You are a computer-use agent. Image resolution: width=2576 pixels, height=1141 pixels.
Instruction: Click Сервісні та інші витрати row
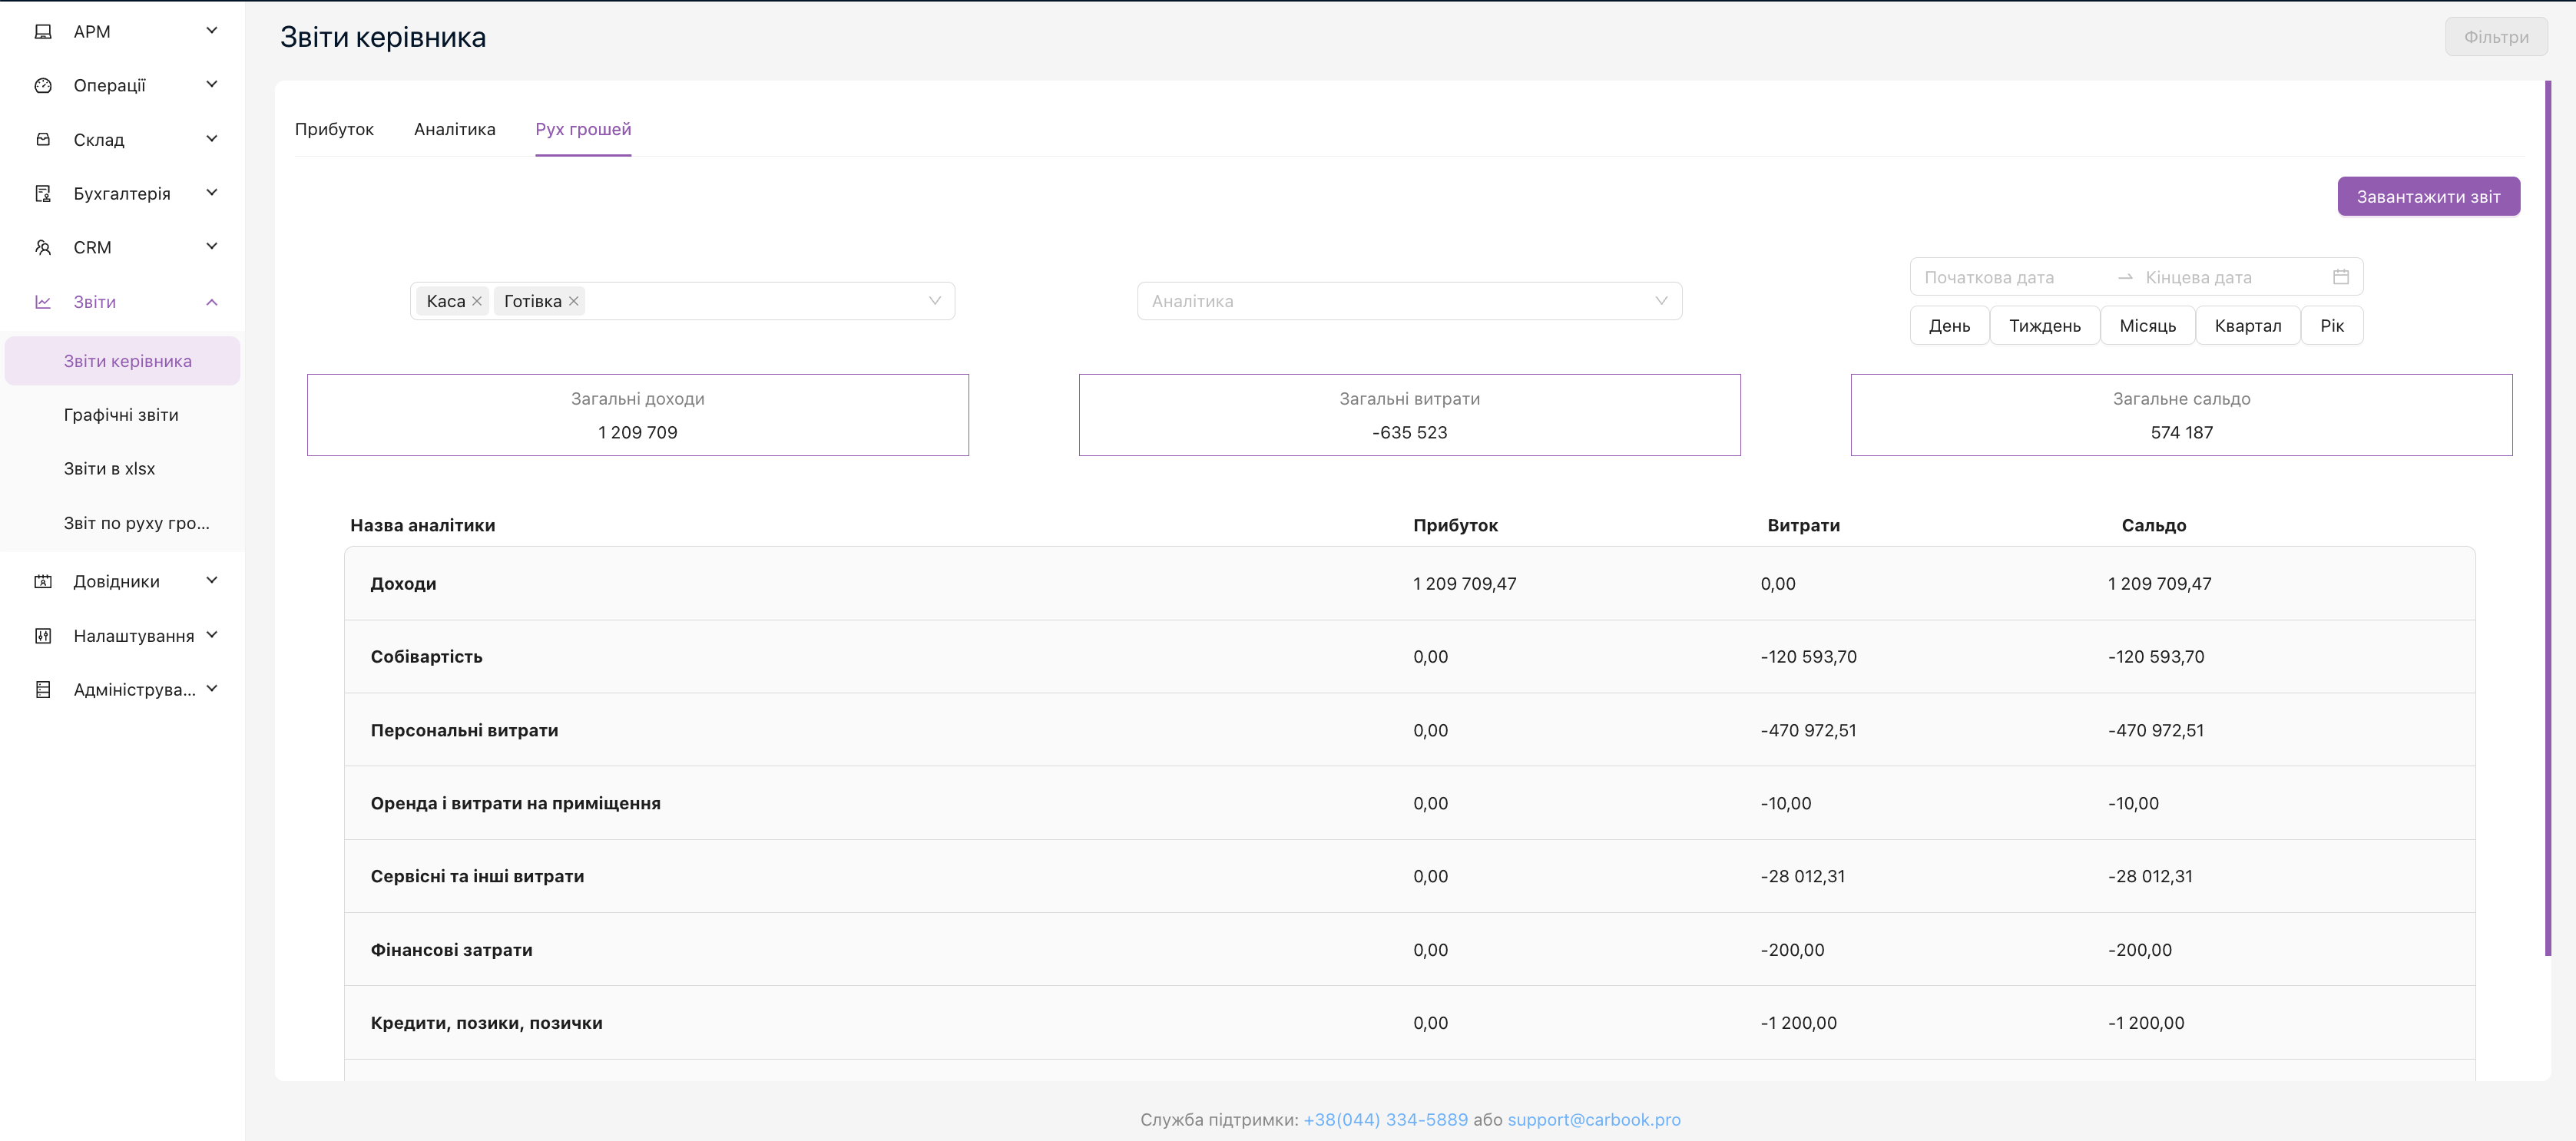click(1409, 876)
